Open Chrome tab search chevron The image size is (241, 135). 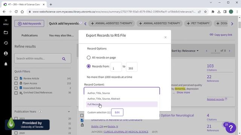[x=211, y=3]
